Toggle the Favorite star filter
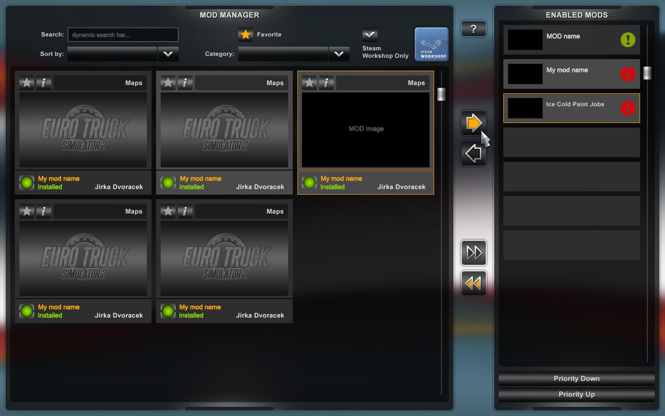Image resolution: width=665 pixels, height=416 pixels. click(246, 35)
